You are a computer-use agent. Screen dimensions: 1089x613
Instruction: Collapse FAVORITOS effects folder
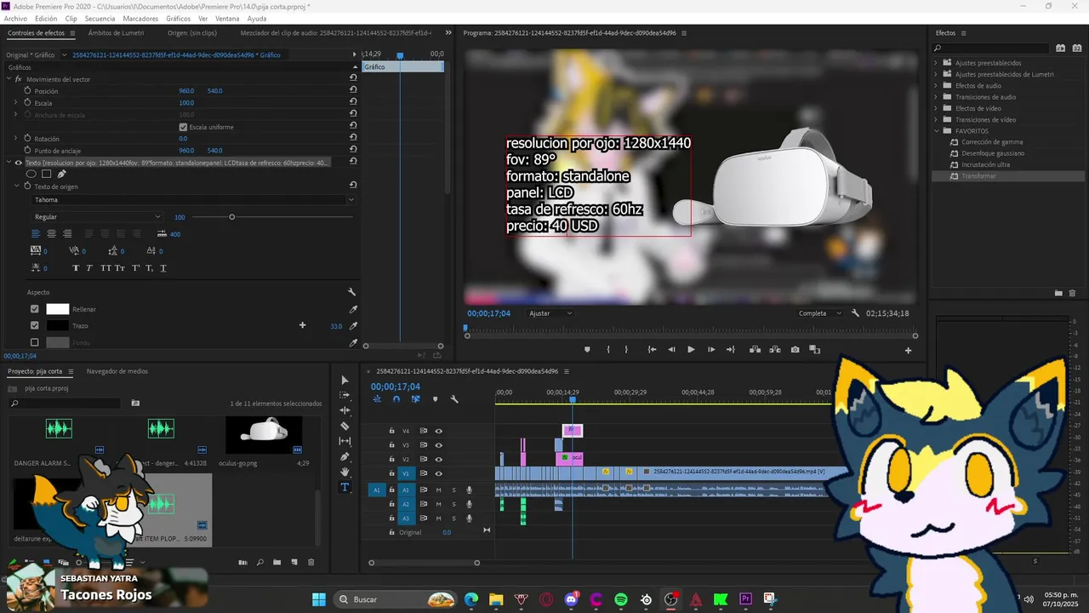click(936, 131)
